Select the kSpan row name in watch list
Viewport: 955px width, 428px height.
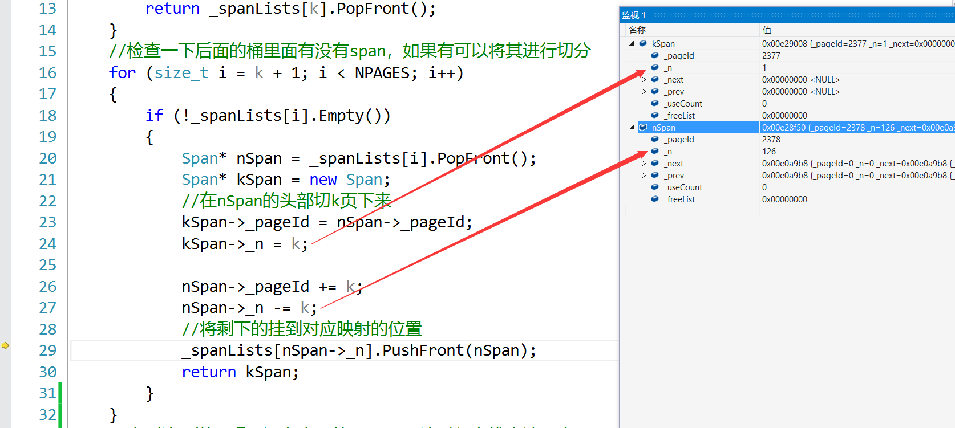tap(663, 43)
